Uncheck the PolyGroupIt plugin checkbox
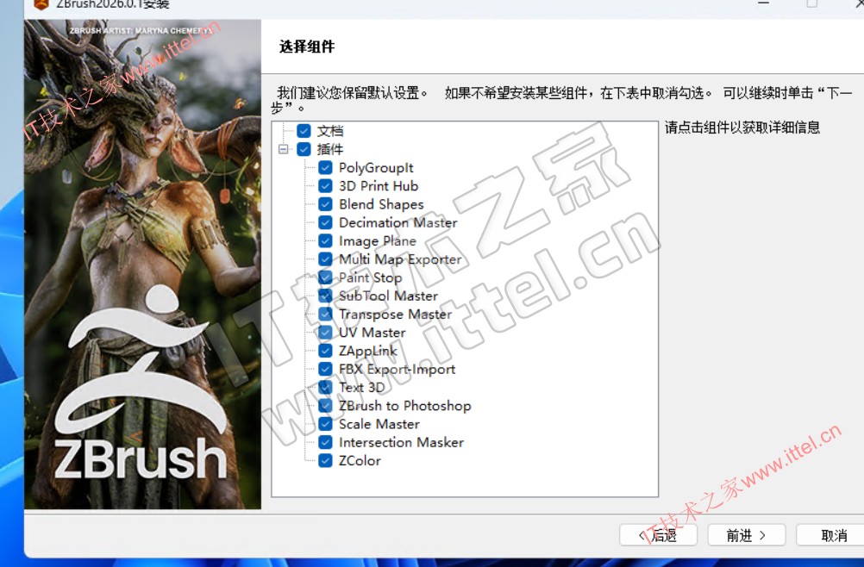 click(x=325, y=168)
